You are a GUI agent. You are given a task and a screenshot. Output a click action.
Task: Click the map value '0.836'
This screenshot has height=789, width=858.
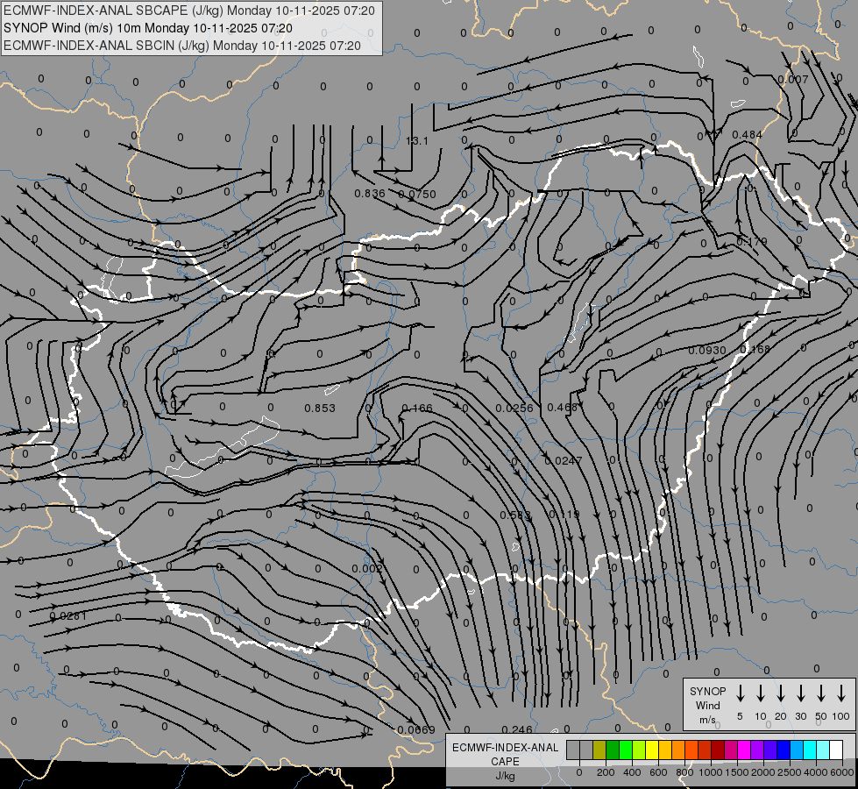[370, 193]
